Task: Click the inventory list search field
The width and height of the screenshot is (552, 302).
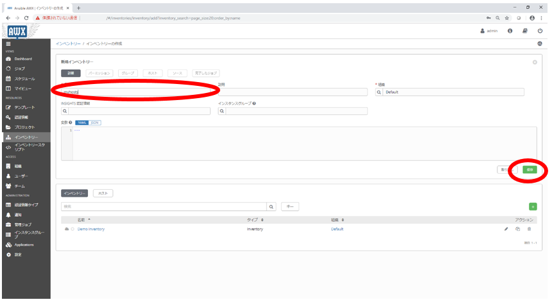Action: point(164,206)
